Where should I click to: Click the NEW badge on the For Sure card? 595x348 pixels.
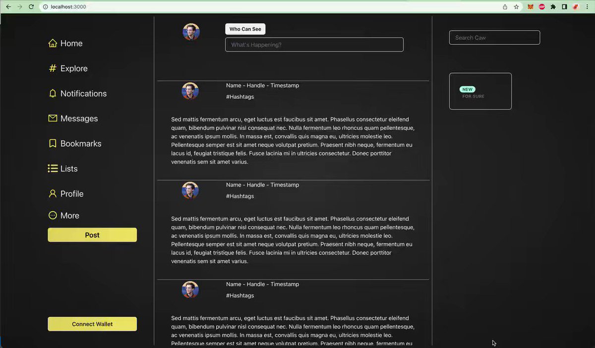point(468,89)
